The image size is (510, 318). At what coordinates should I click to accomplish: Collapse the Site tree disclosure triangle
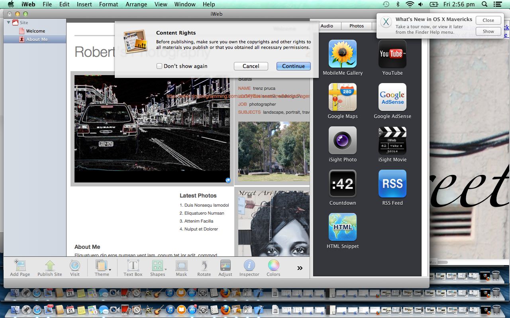[8, 22]
